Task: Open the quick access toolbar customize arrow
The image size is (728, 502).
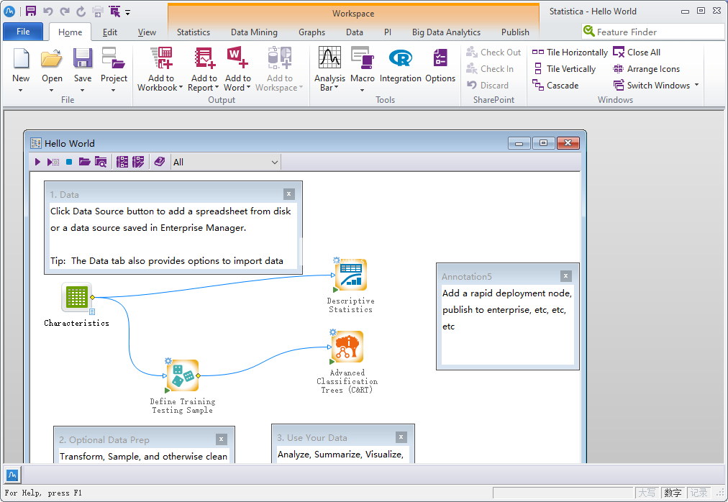Action: [x=127, y=12]
